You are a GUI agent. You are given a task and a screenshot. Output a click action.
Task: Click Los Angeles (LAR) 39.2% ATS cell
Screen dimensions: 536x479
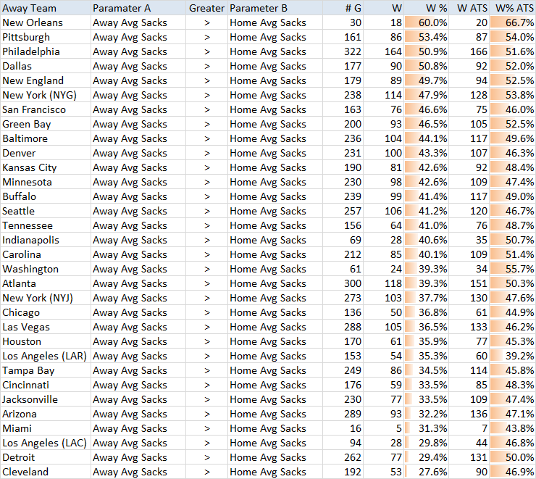pos(513,356)
